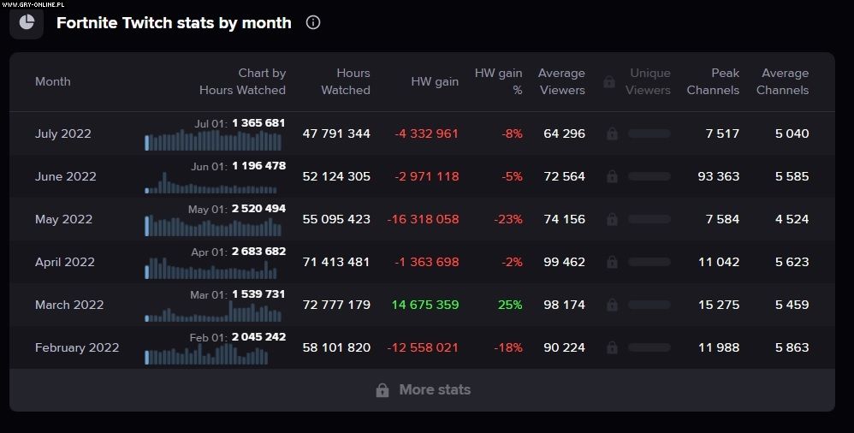Sort by the Month column header

click(53, 82)
